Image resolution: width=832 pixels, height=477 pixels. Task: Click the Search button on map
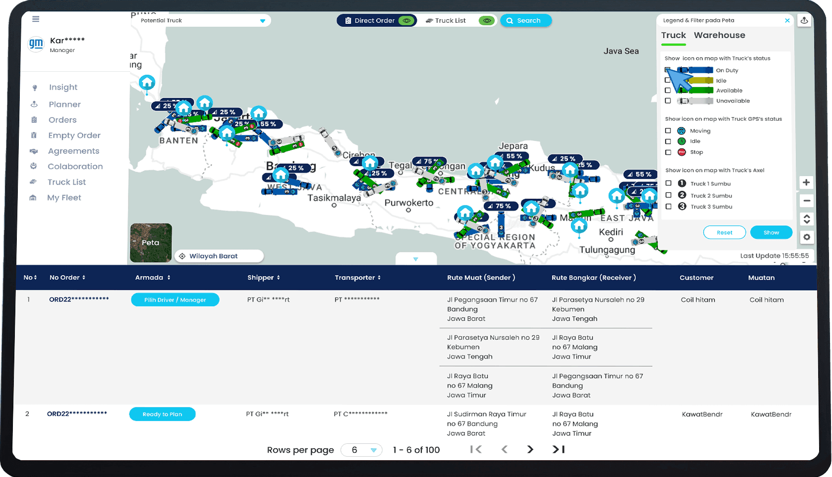pyautogui.click(x=526, y=20)
